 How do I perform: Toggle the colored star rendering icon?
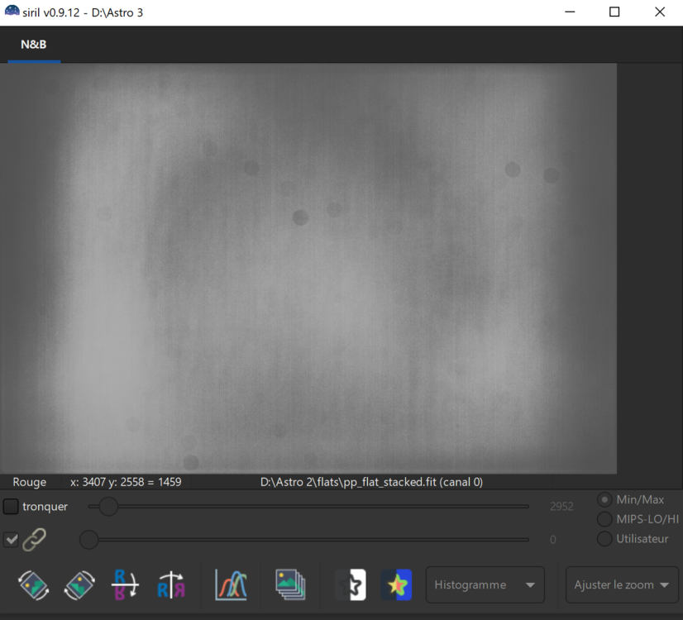[x=397, y=584]
